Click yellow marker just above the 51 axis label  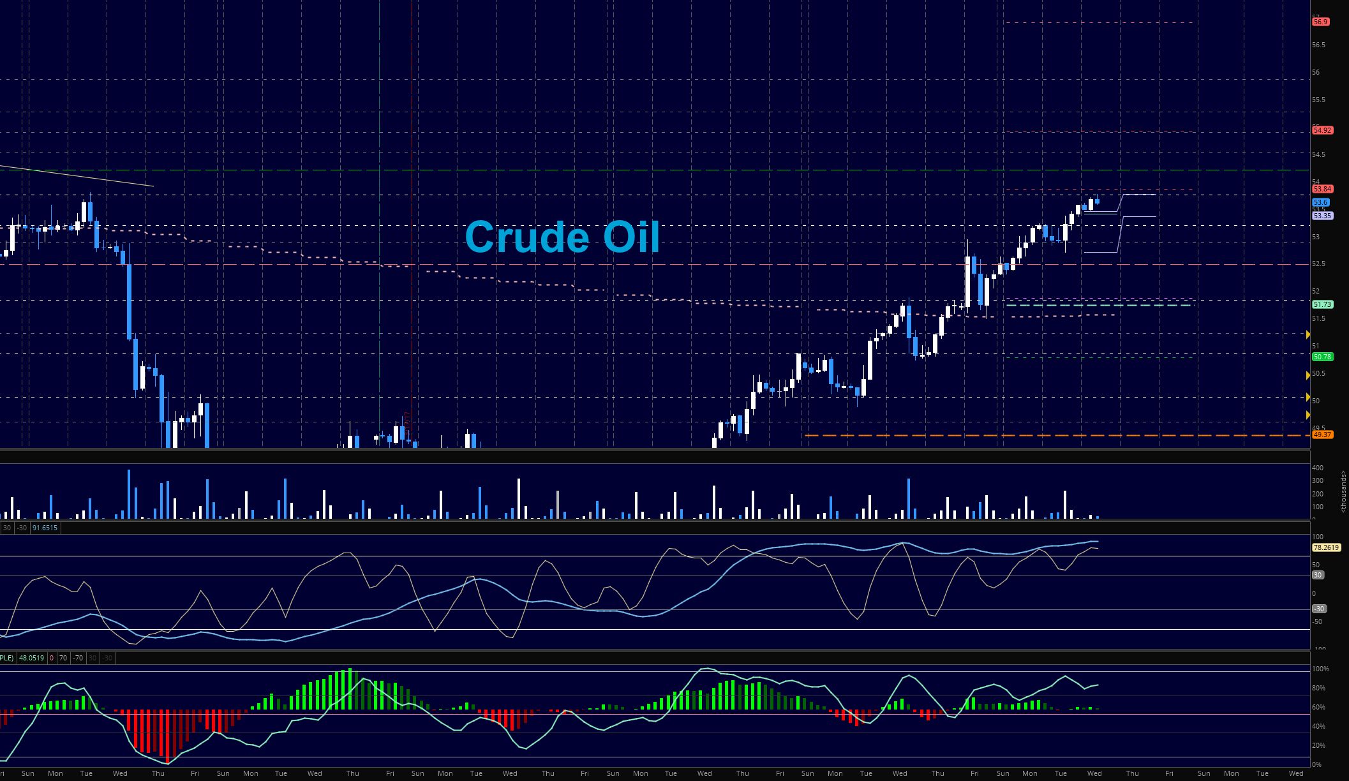tap(1308, 334)
